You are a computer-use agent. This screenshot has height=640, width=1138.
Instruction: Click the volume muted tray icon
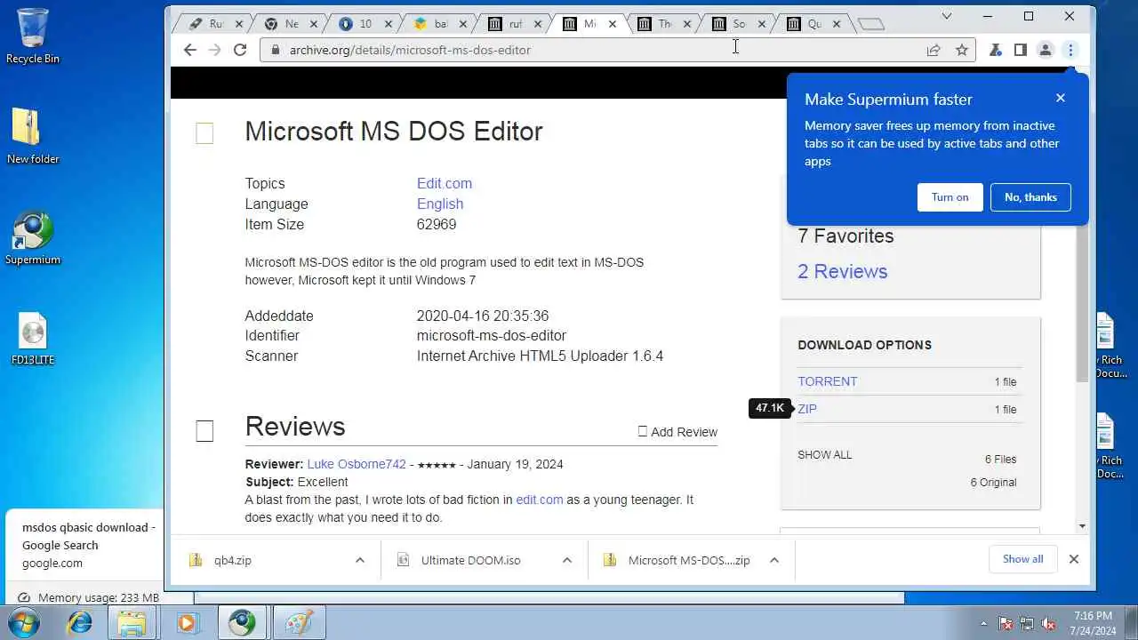coord(1048,623)
